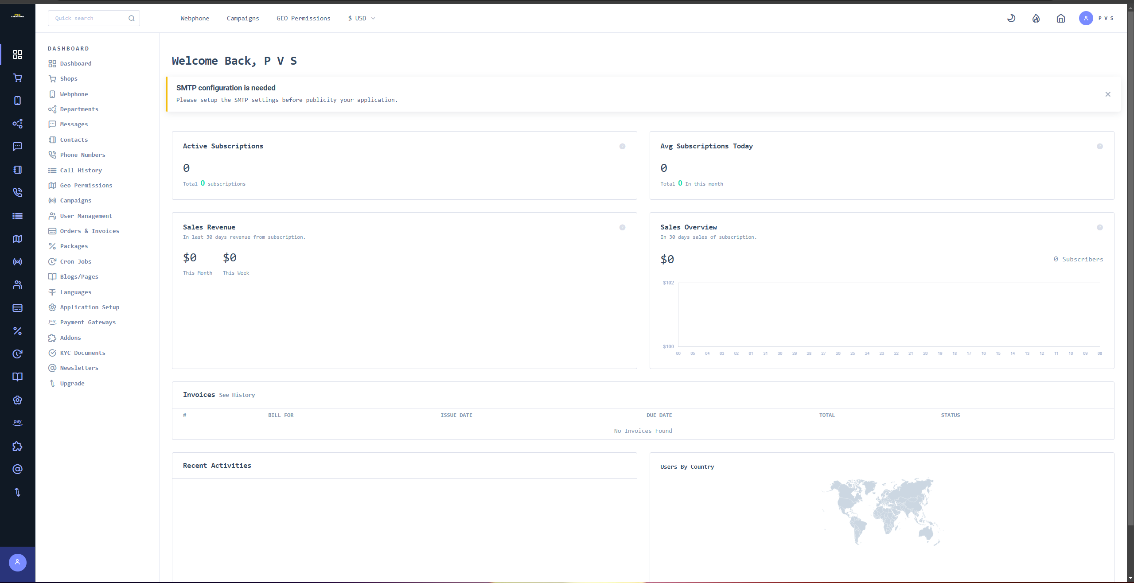The height and width of the screenshot is (583, 1134).
Task: Select GEO Permissions in top navigation
Action: pyautogui.click(x=303, y=18)
